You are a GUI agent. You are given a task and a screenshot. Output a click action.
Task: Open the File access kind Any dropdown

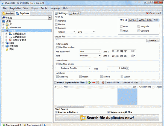(90, 51)
